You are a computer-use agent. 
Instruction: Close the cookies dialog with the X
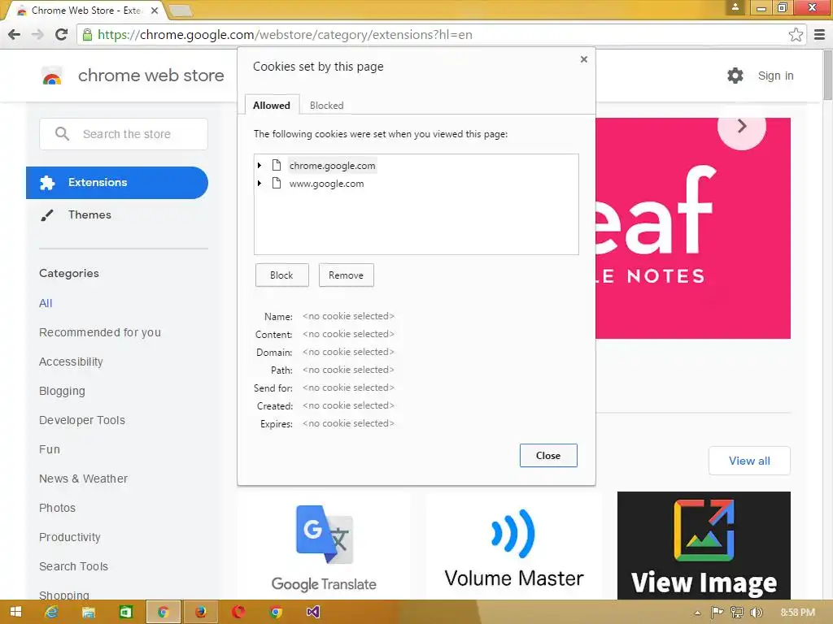point(584,58)
